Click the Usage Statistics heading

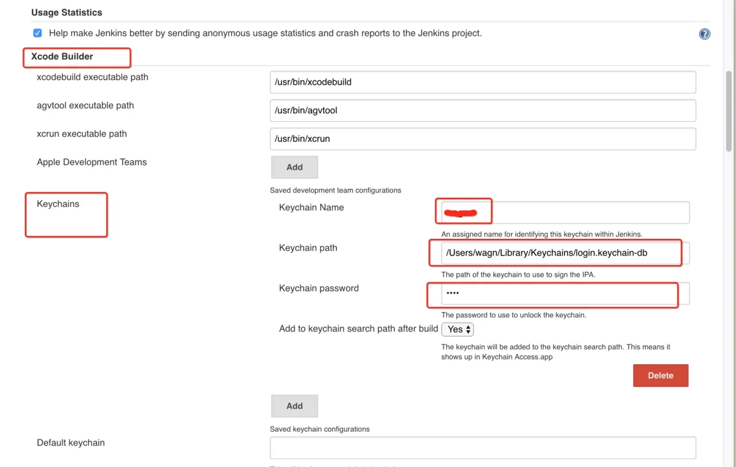coord(66,12)
